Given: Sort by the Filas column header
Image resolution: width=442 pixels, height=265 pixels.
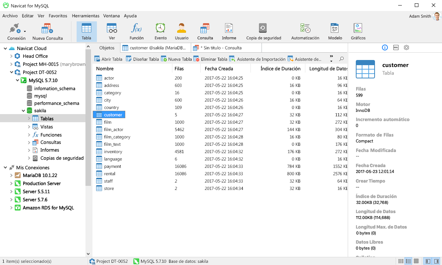Looking at the screenshot, I should click(x=186, y=68).
